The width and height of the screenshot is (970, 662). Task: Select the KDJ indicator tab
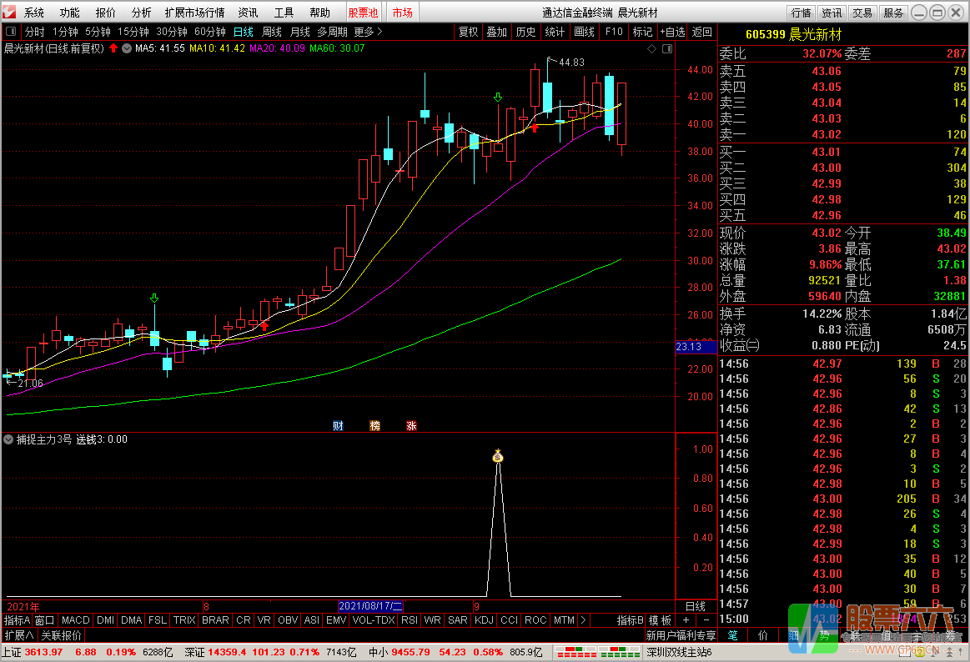(x=484, y=620)
